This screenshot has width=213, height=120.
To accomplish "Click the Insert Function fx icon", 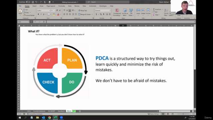I will click(44, 22).
